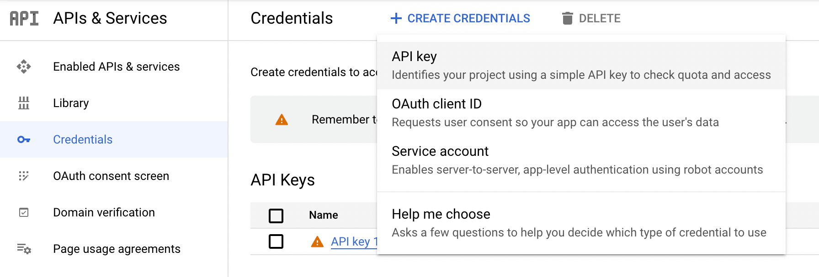Check the box for API key 1 row
819x277 pixels.
click(x=276, y=241)
